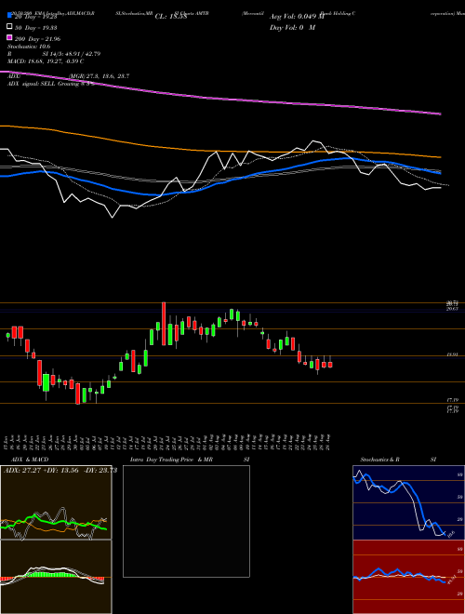
Task: Click the 18.91 price axis label
Action: click(452, 354)
